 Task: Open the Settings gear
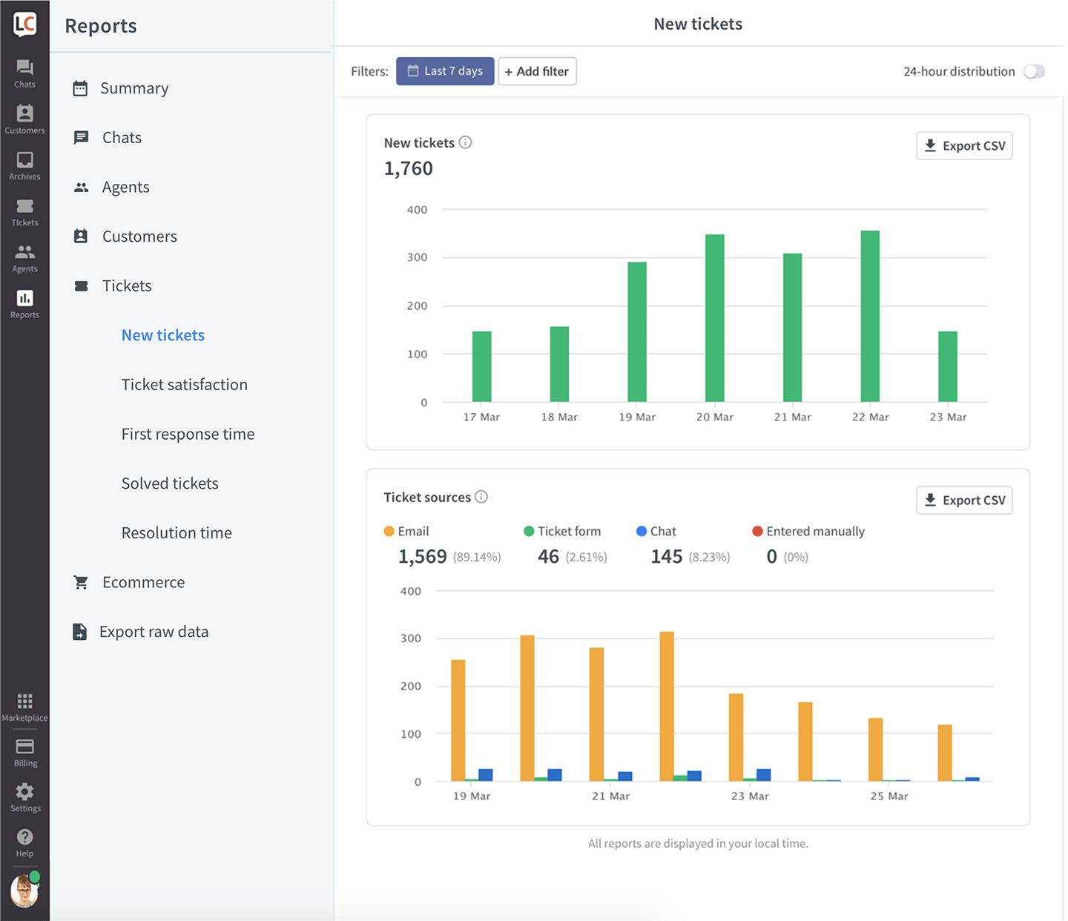coord(24,798)
